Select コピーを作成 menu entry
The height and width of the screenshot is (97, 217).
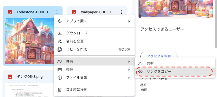[x=94, y=49]
